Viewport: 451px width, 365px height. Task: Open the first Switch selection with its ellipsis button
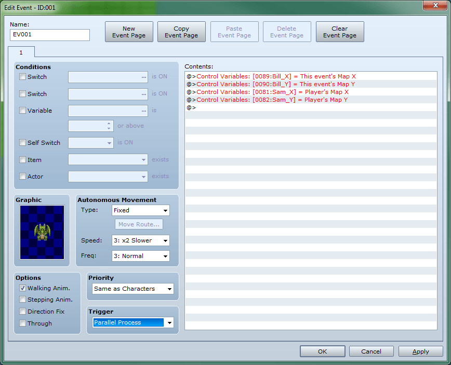[143, 77]
